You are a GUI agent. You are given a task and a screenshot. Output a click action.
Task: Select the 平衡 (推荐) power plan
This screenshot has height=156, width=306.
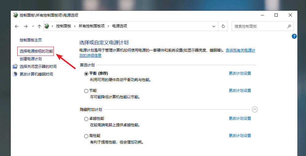(x=86, y=73)
